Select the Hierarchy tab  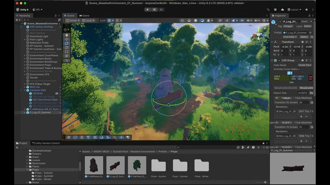pyautogui.click(x=23, y=15)
